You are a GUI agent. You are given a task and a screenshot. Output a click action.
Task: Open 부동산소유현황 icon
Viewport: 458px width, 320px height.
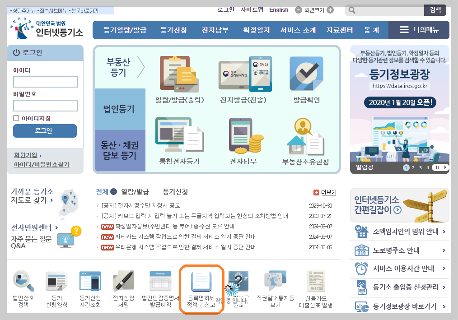(x=305, y=136)
